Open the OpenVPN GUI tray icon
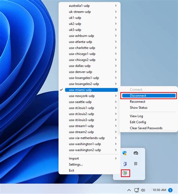This screenshot has height=194, width=178. (125, 173)
